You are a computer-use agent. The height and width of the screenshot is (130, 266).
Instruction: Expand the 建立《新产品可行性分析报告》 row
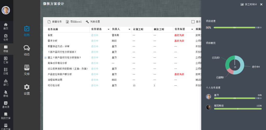point(45,58)
